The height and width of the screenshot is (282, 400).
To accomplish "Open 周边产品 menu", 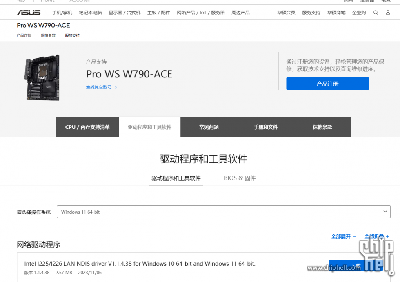I will click(240, 13).
